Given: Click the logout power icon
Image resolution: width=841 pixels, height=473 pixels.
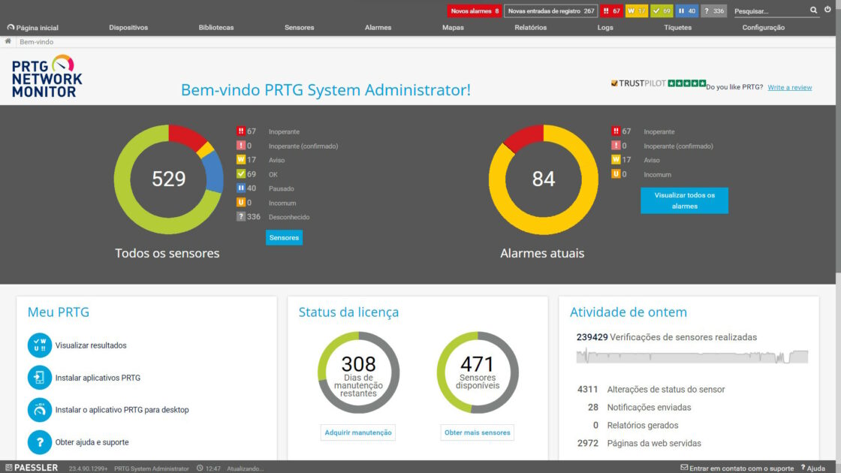Looking at the screenshot, I should (x=827, y=11).
